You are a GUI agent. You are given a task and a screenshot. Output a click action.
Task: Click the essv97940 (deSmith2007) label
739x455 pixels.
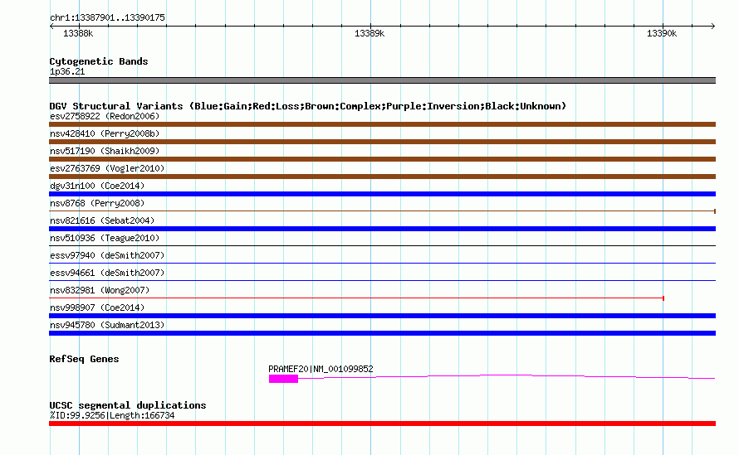(x=107, y=255)
